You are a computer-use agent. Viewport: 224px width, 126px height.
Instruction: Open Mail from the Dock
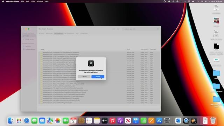click(x=42, y=121)
